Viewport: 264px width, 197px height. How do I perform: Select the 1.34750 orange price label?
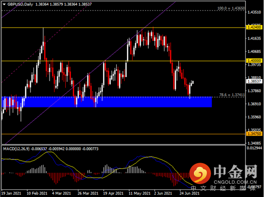[254, 134]
